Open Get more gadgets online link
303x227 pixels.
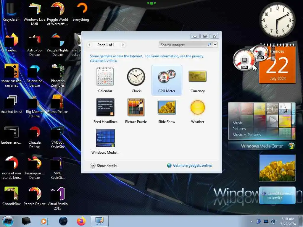pos(192,166)
